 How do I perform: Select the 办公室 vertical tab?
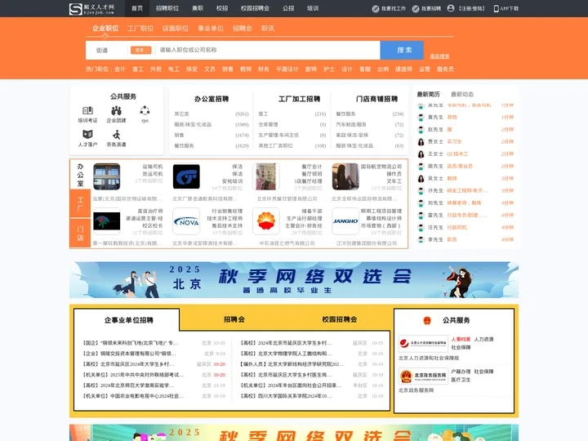point(80,175)
